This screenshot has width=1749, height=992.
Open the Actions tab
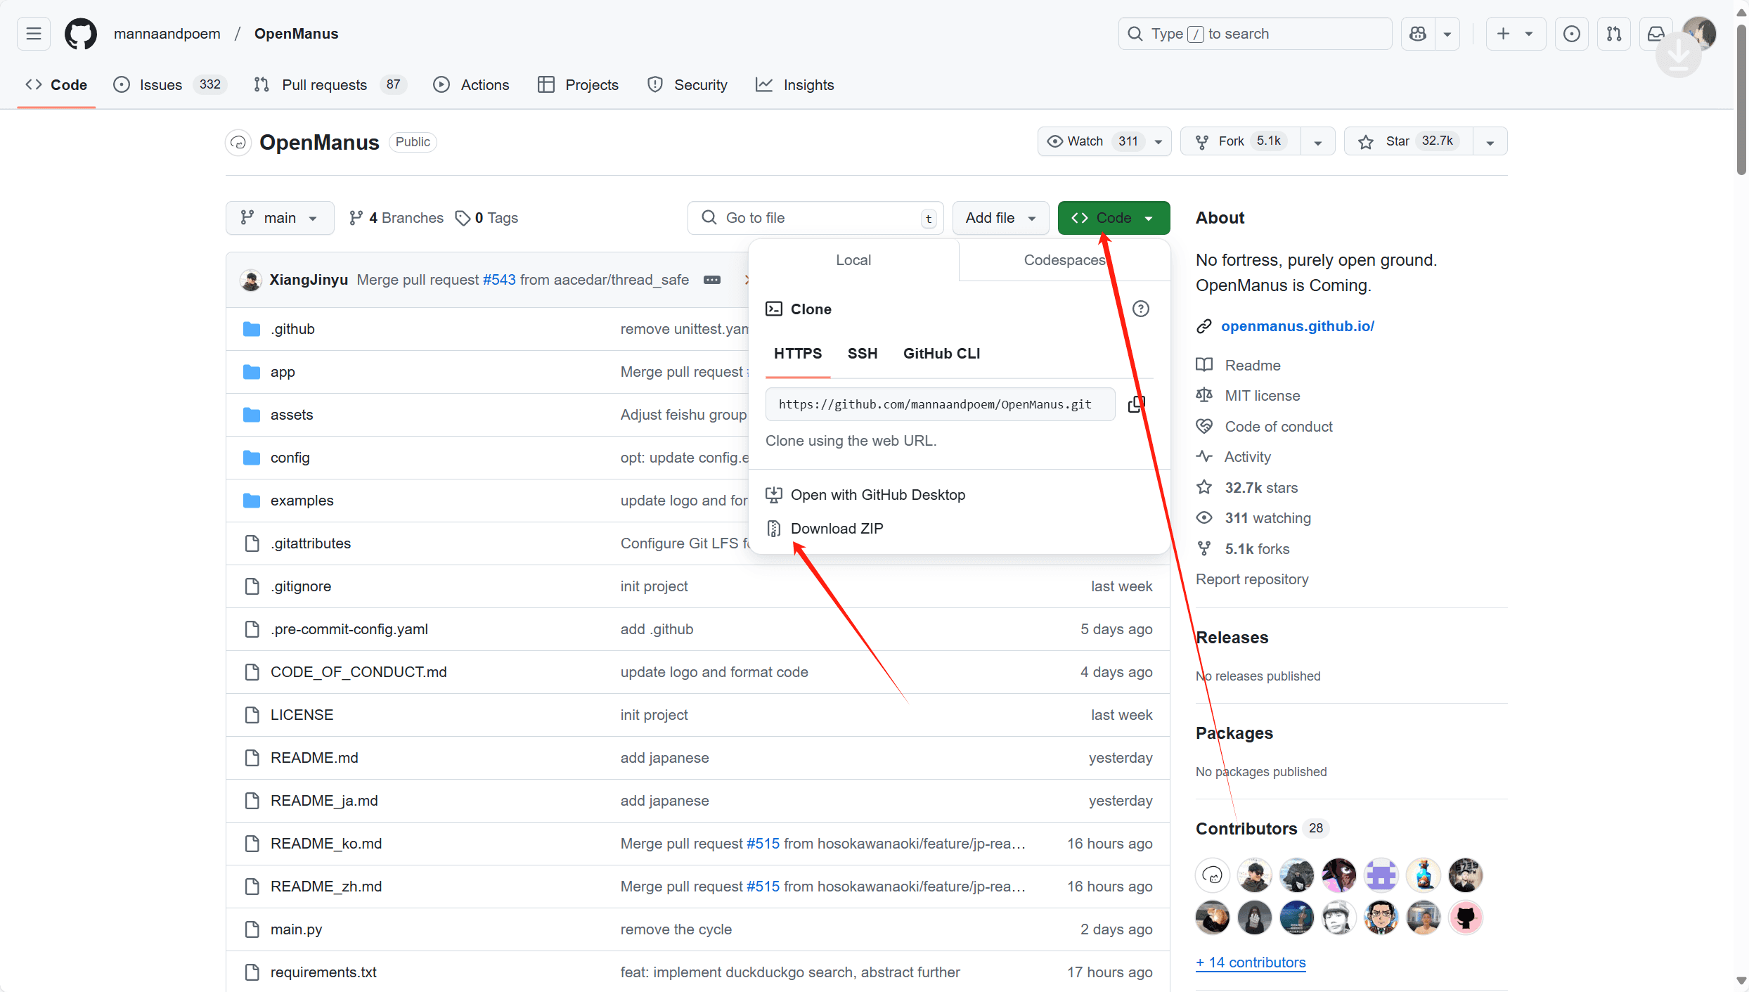[471, 85]
